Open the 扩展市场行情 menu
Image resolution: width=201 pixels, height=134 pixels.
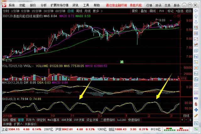pyautogui.click(x=59, y=5)
